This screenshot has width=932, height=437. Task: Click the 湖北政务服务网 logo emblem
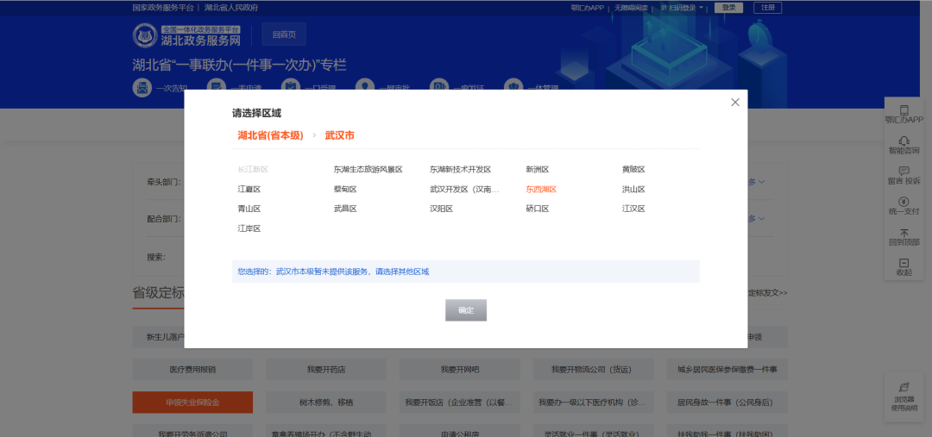coord(143,35)
